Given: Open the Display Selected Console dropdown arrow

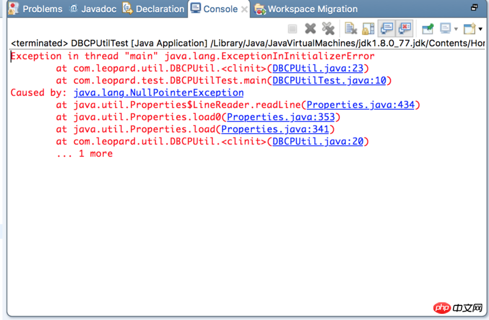Looking at the screenshot, I should [x=456, y=29].
